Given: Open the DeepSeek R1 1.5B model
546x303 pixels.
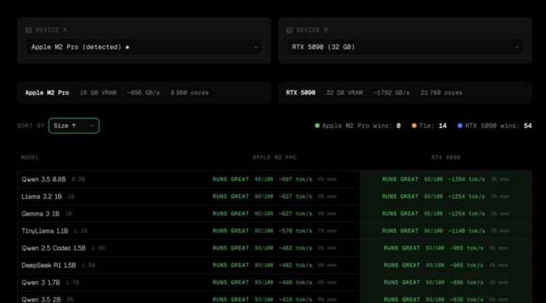Looking at the screenshot, I should tap(50, 265).
